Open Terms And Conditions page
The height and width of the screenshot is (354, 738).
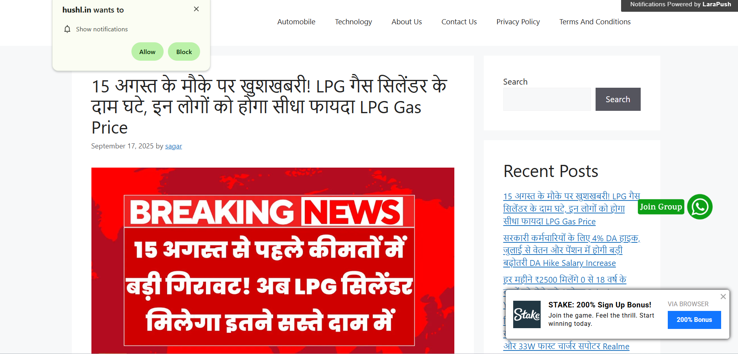coord(595,22)
